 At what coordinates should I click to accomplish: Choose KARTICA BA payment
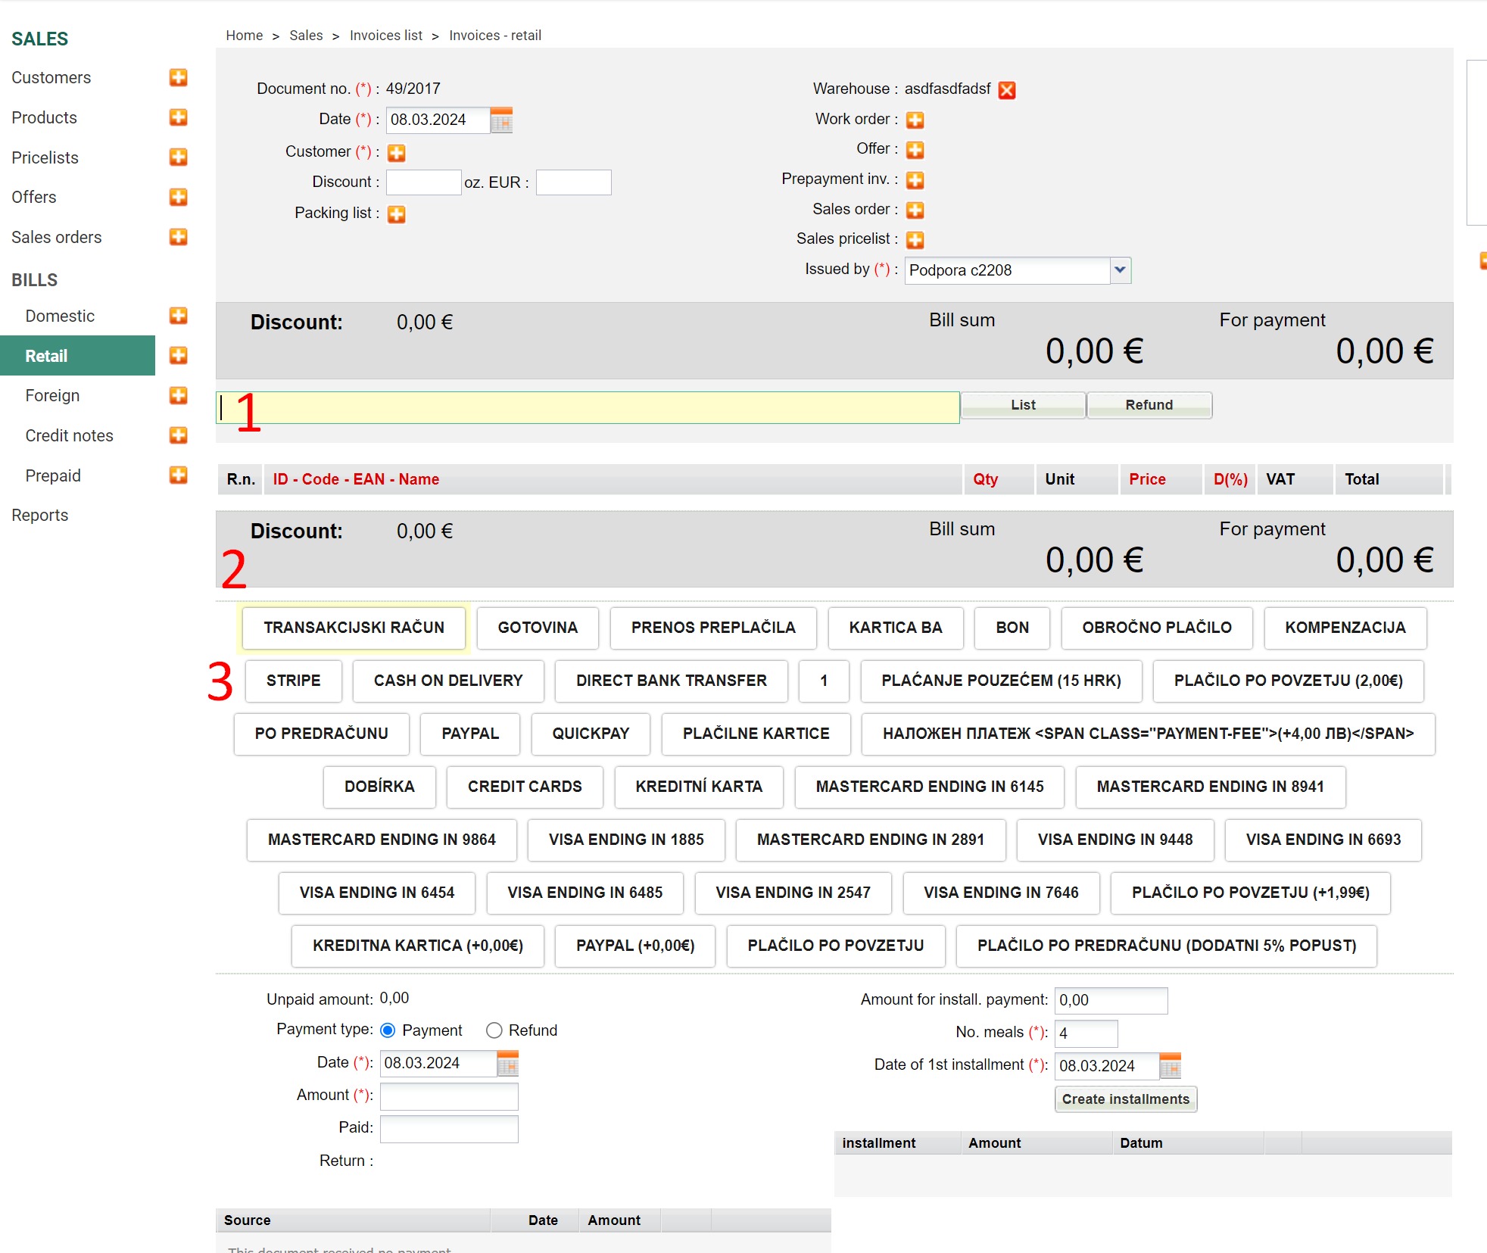[896, 628]
